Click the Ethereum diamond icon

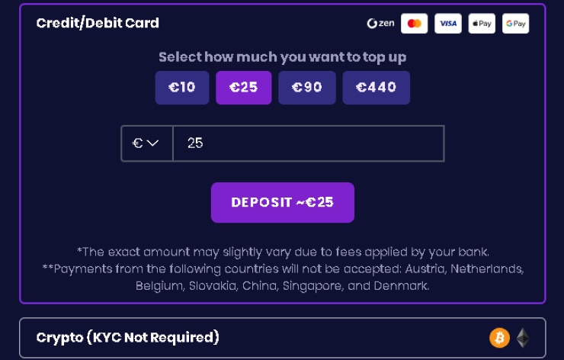click(x=523, y=337)
